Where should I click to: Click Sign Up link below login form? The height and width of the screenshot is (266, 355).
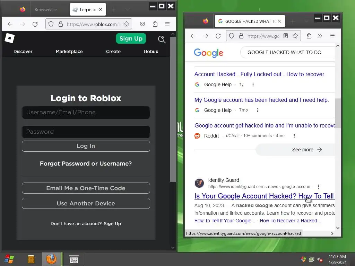tap(112, 223)
